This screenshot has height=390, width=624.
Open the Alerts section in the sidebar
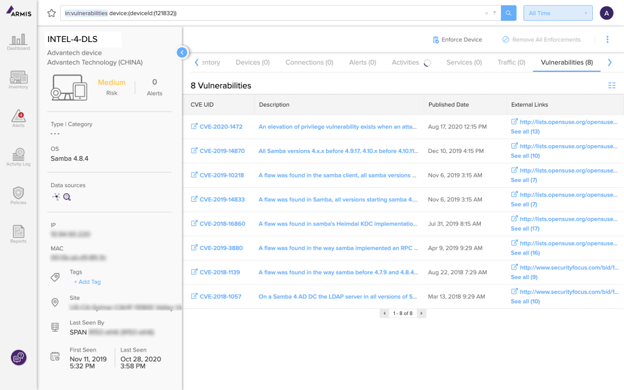(18, 119)
